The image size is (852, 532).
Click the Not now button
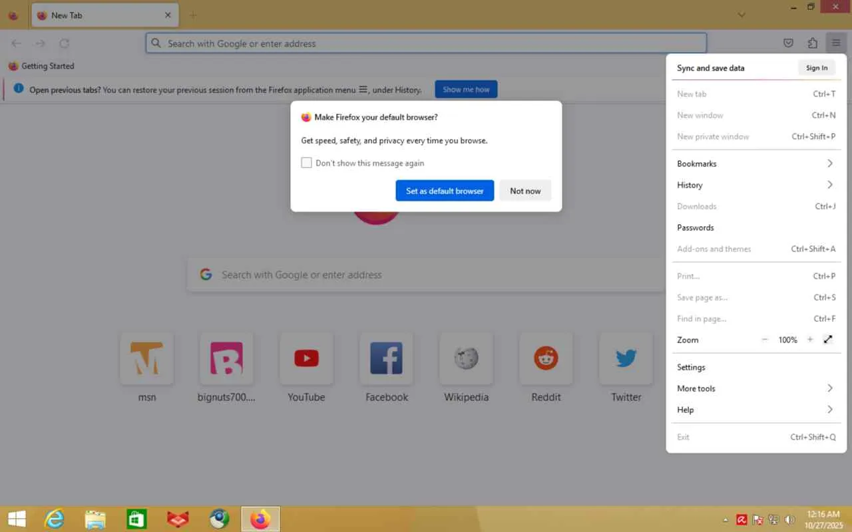pos(525,191)
